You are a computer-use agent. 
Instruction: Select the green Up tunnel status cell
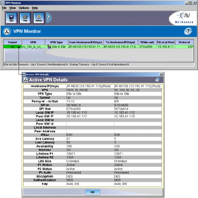tap(13, 47)
